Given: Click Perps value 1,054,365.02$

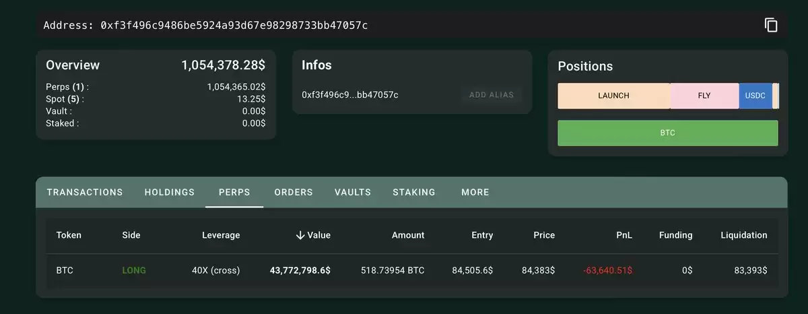Looking at the screenshot, I should (x=236, y=87).
